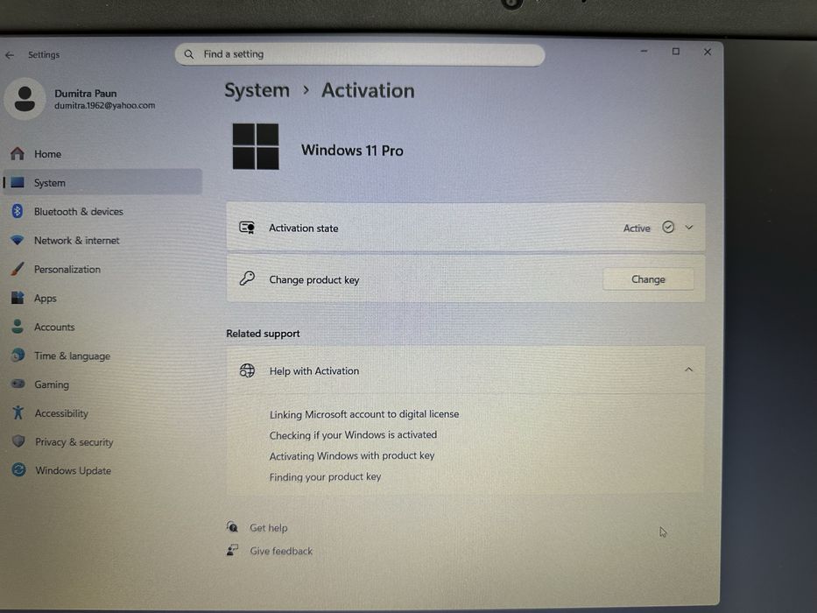Click the Give feedback link

pyautogui.click(x=281, y=551)
